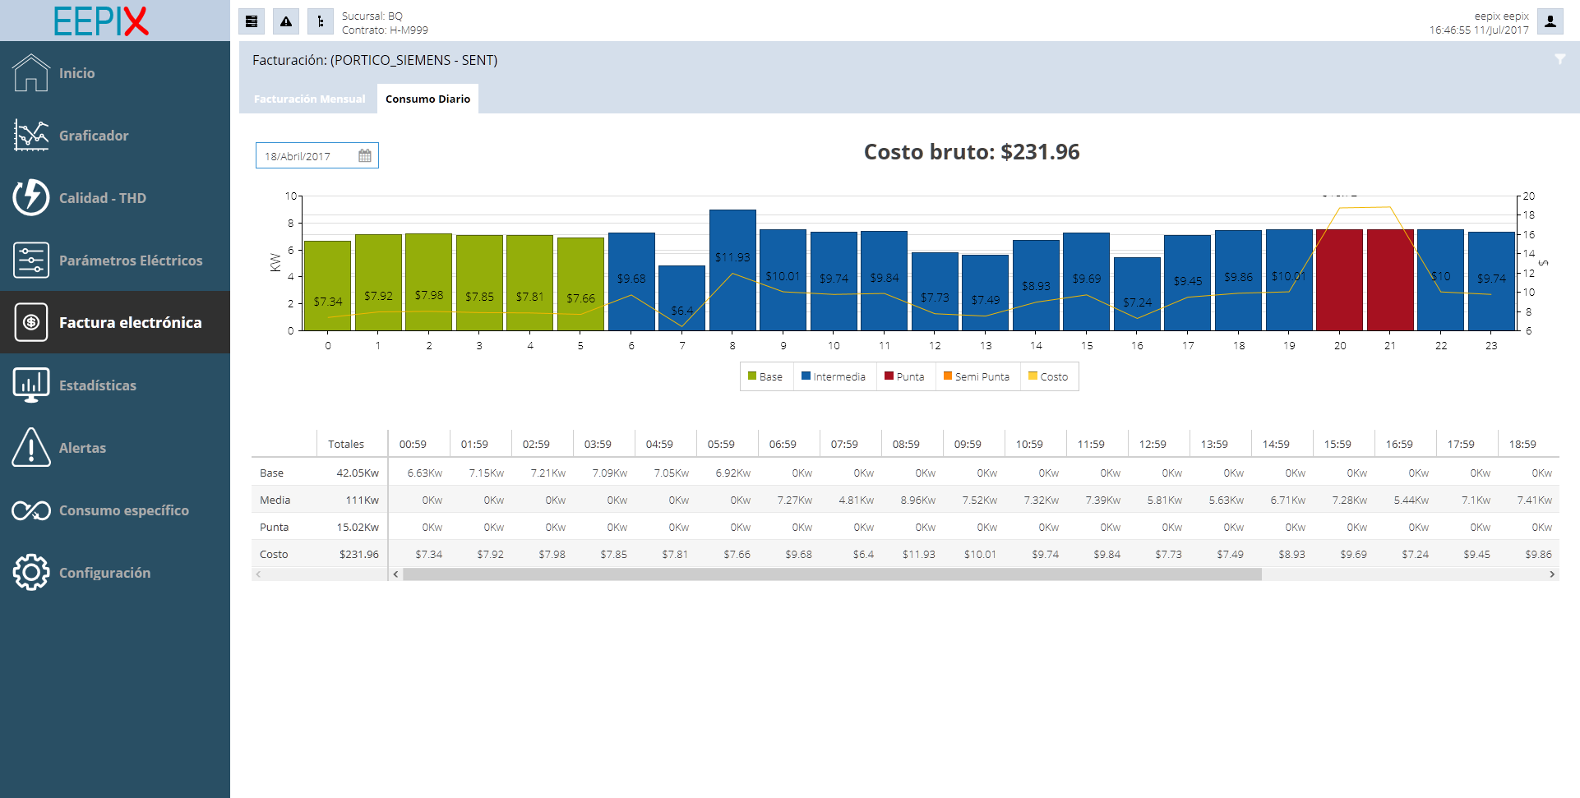
Task: Switch to Facturación Mensual tab
Action: tap(309, 99)
